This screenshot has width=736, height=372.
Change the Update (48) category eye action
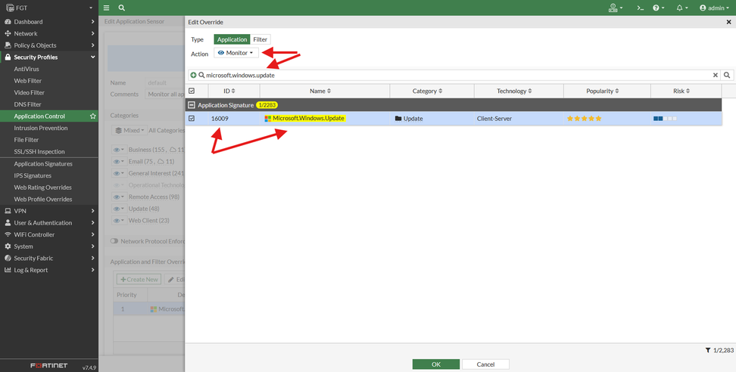pos(119,209)
